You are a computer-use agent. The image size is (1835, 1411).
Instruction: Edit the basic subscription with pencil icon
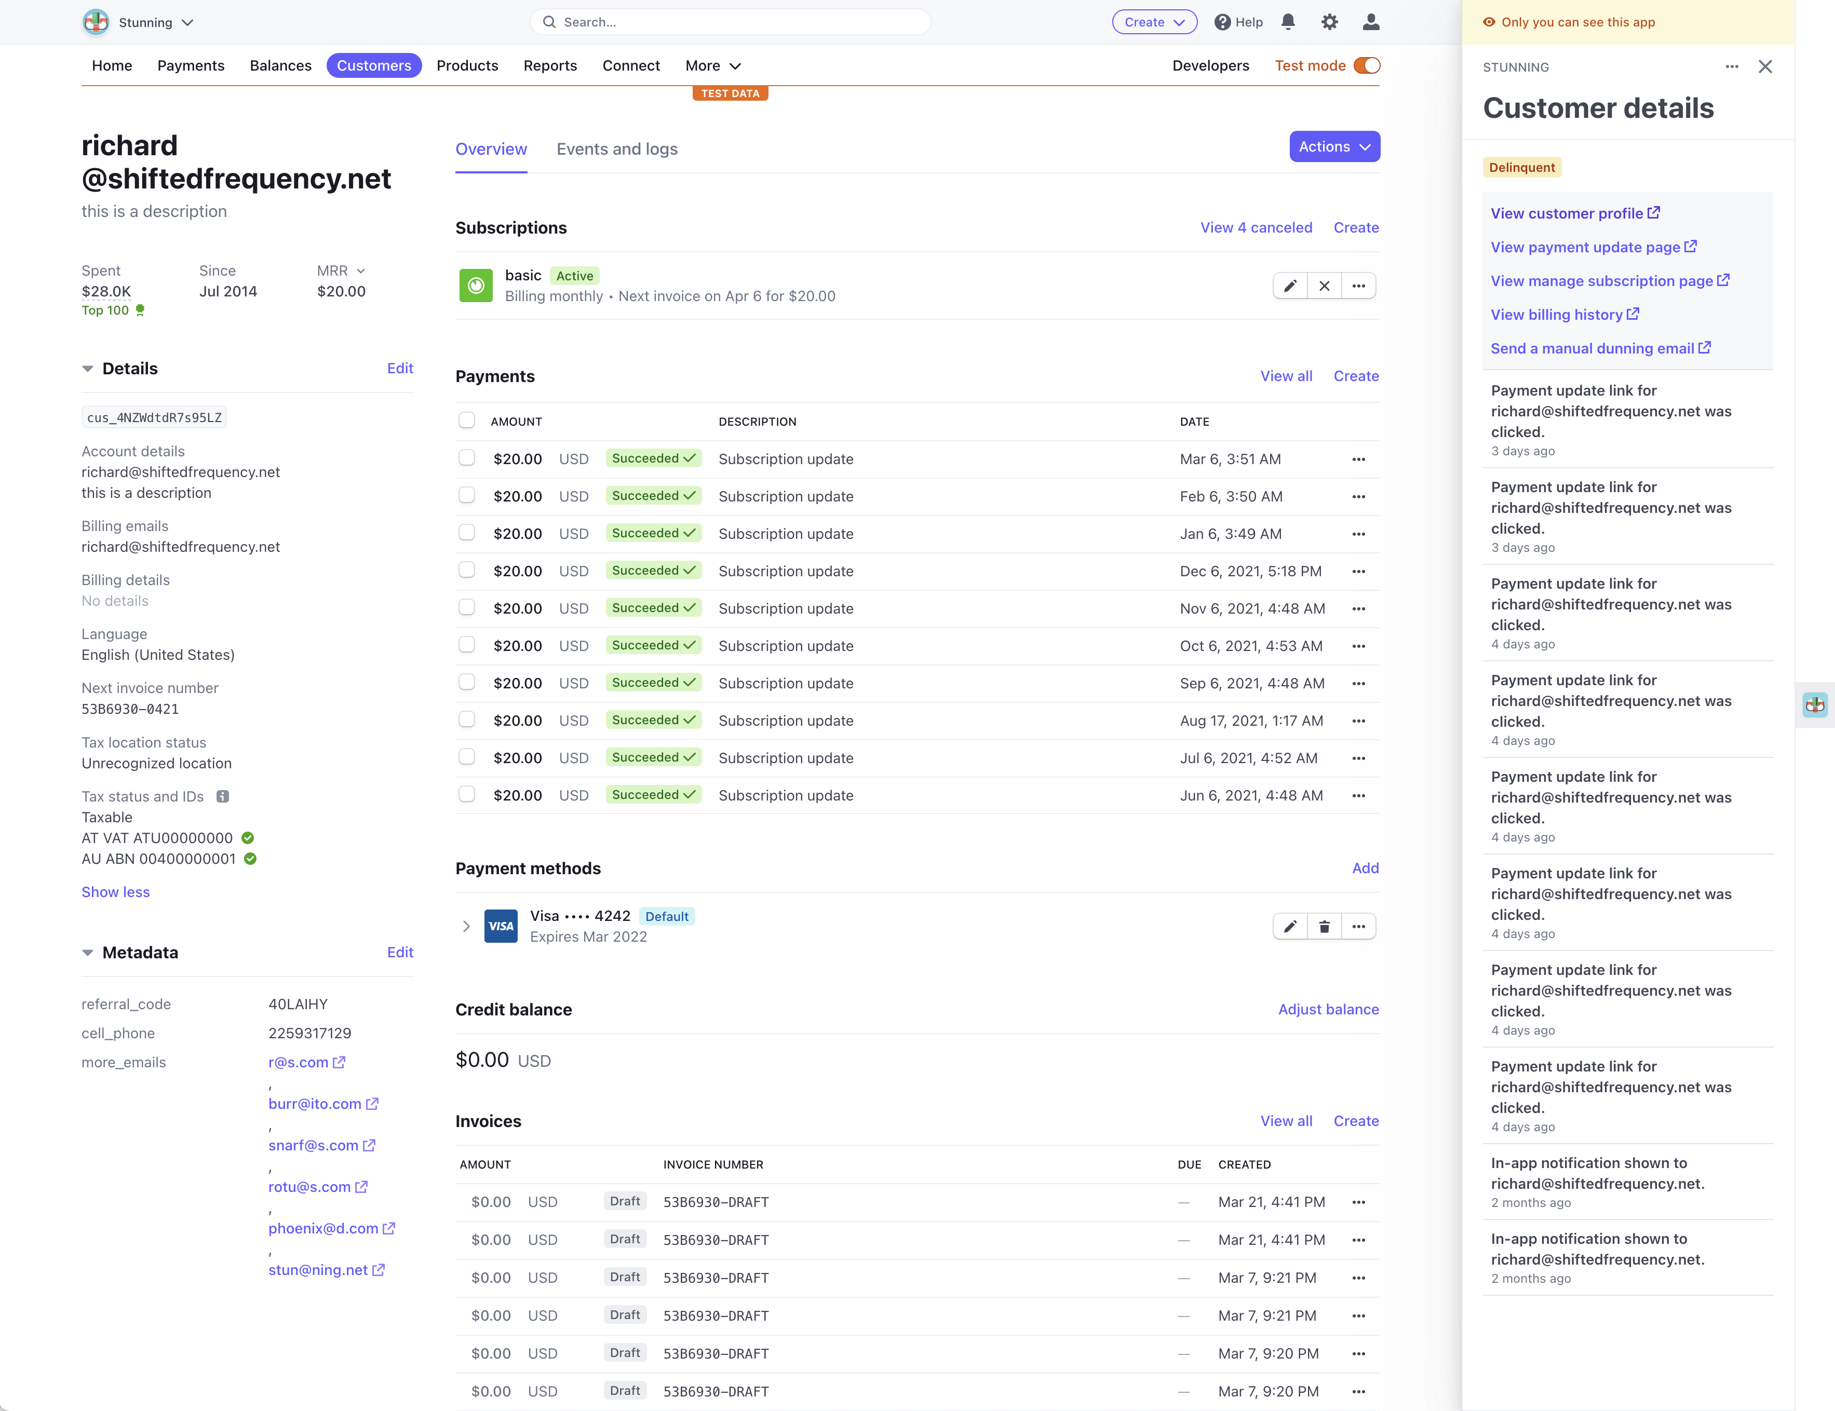pyautogui.click(x=1290, y=286)
